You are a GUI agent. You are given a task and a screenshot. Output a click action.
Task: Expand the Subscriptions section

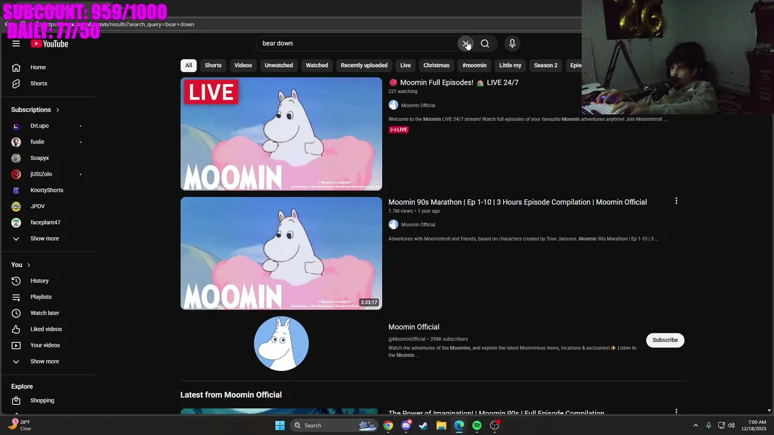click(x=35, y=109)
